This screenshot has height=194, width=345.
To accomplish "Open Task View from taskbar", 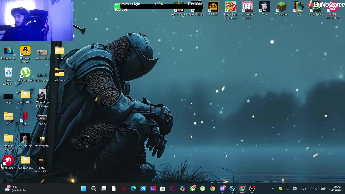I will [103, 189].
